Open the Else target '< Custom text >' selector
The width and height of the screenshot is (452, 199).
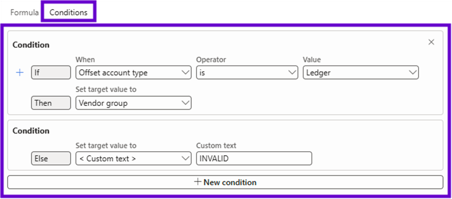click(x=129, y=158)
